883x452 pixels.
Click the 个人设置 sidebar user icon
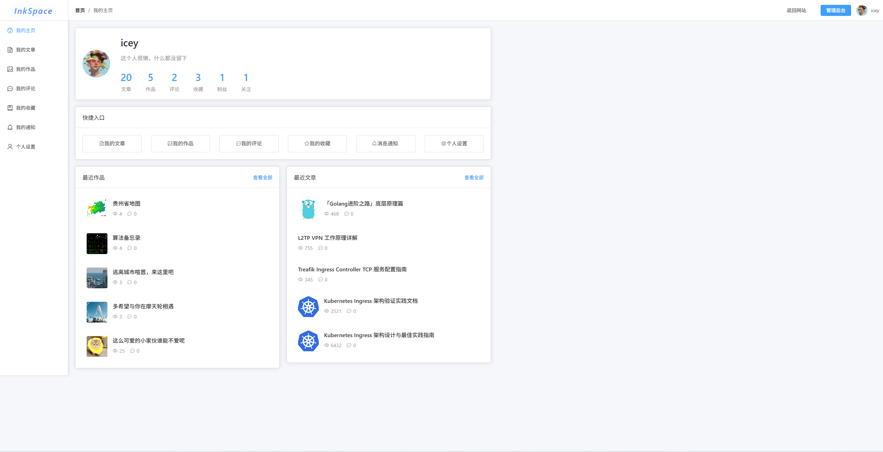pyautogui.click(x=10, y=147)
